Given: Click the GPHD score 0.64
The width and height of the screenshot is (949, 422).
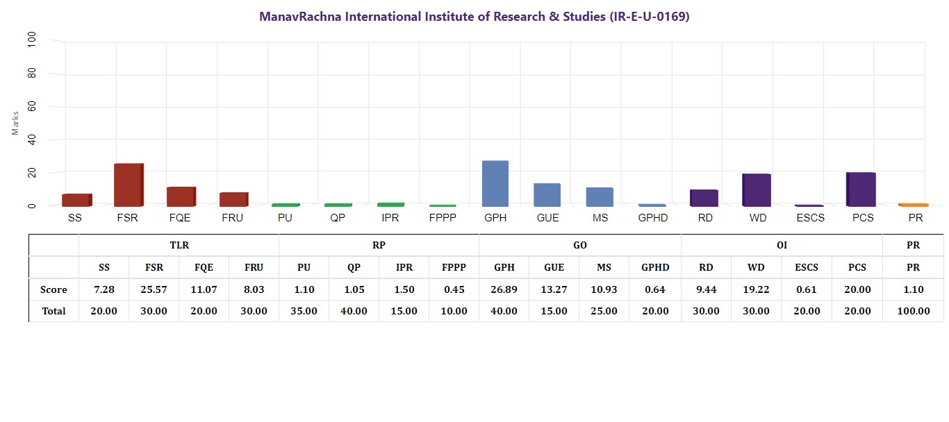Looking at the screenshot, I should (x=655, y=289).
